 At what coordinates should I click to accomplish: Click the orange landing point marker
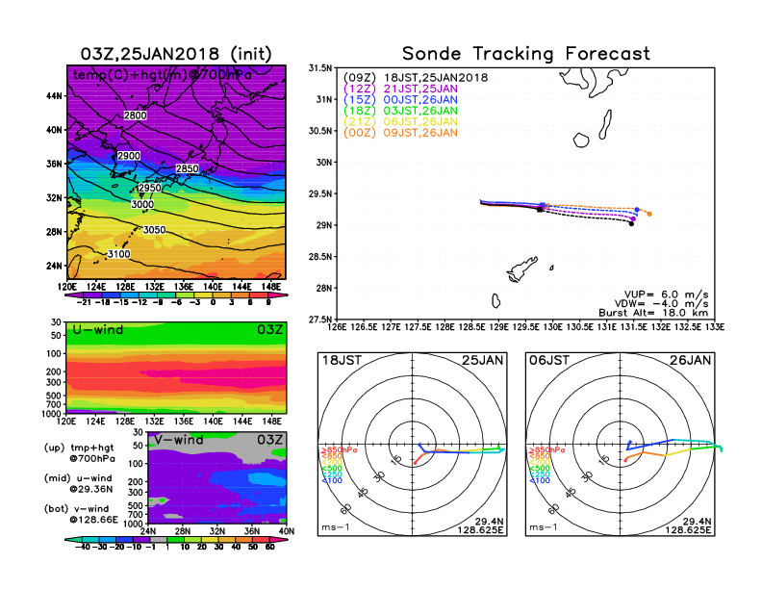click(x=649, y=214)
